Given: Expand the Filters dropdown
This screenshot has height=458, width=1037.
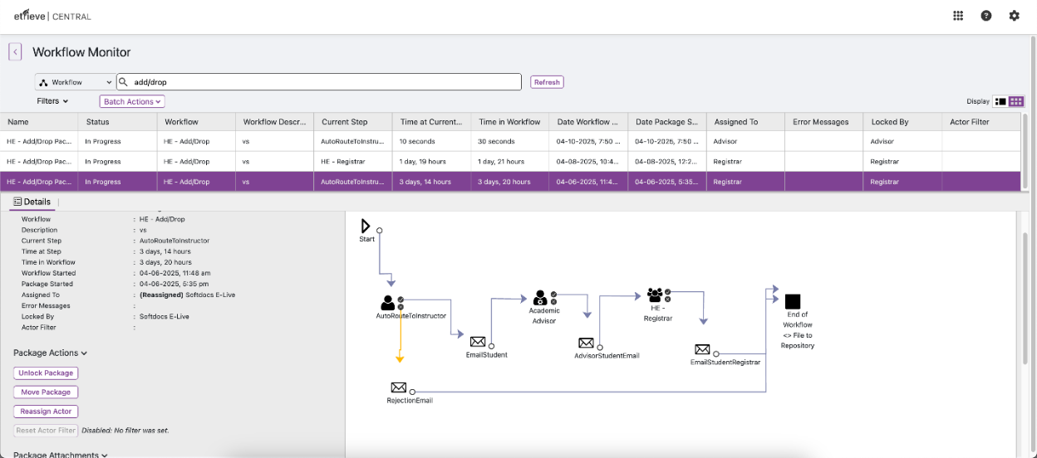Looking at the screenshot, I should coord(52,101).
